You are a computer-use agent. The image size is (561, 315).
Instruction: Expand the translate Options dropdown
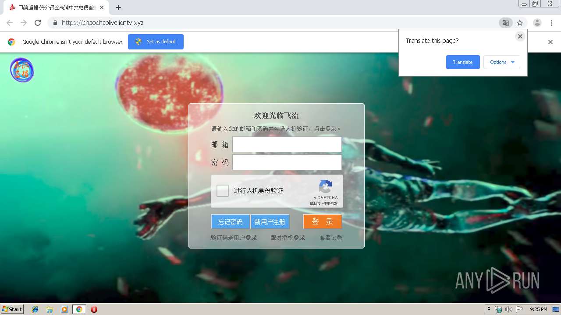click(502, 62)
